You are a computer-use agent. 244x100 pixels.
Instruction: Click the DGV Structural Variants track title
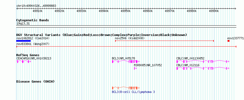(x=102, y=35)
